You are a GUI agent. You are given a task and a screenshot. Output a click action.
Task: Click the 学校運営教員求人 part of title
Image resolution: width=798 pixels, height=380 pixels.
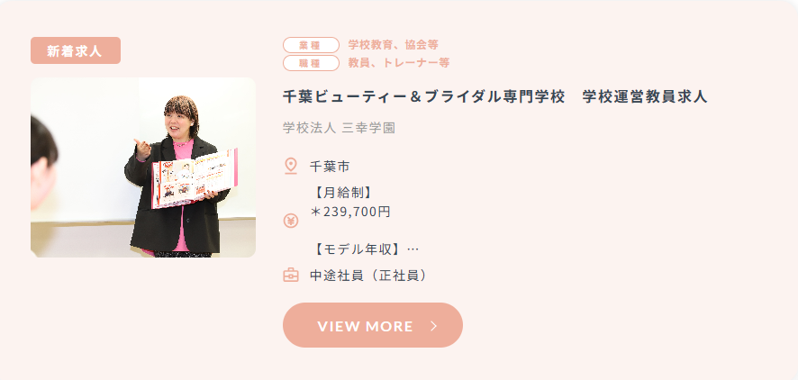tap(645, 96)
